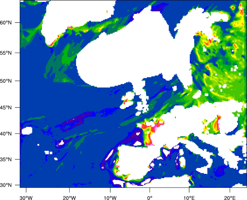Click the 50°N latitude label
Viewport: 247px width, 200px height.
(x=6, y=81)
